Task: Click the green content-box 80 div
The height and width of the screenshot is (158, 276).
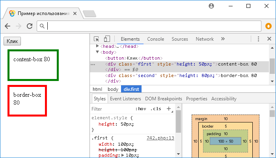Action: (33, 65)
